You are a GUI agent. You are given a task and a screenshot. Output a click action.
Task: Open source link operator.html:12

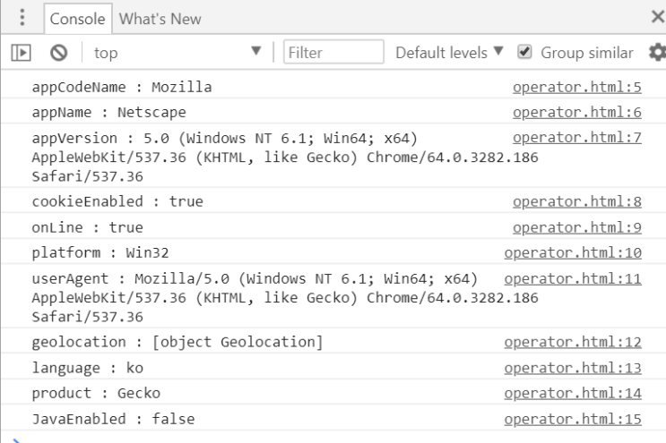(x=573, y=342)
